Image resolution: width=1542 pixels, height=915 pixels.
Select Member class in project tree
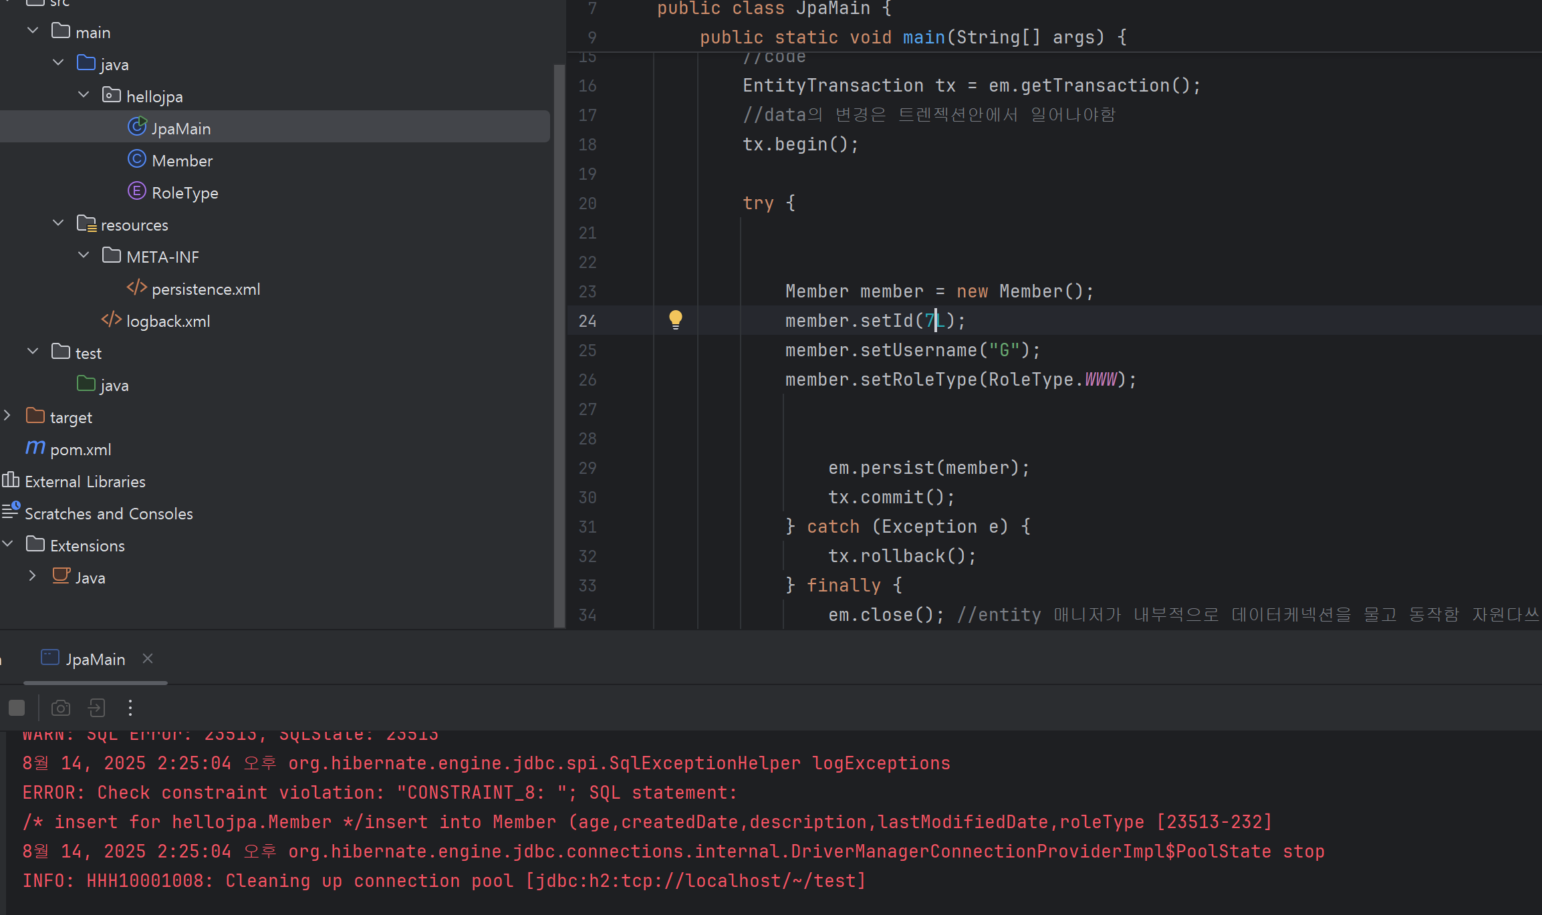click(182, 160)
